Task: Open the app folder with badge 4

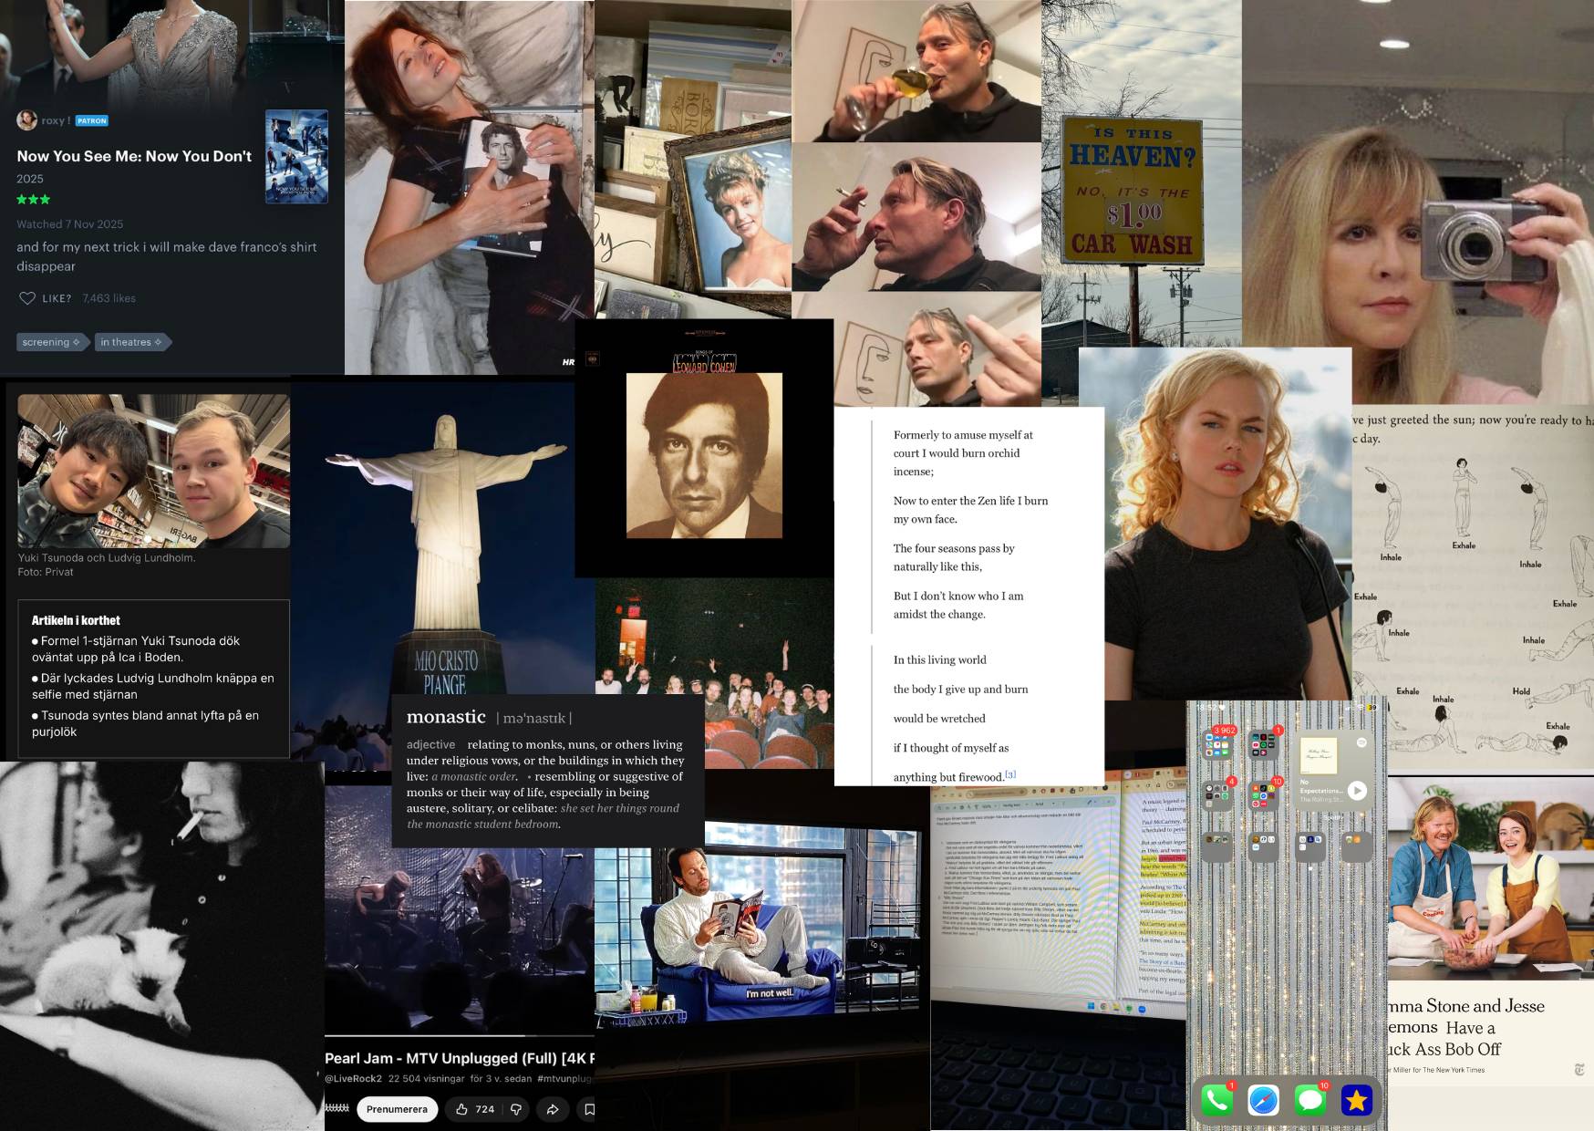Action: click(x=1216, y=796)
